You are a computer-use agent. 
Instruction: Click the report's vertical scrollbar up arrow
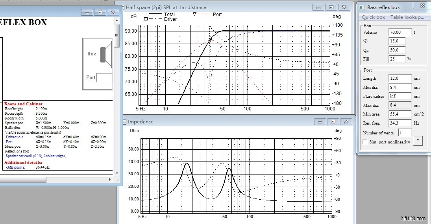coord(117,27)
